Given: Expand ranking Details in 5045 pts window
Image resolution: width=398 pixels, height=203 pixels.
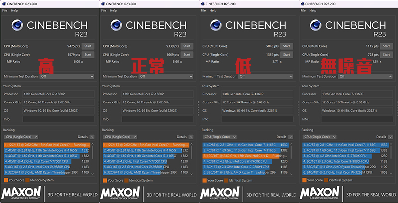Looking at the screenshot, I should 291,137.
